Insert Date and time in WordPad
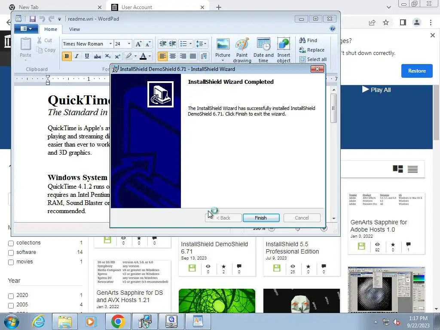440x330 pixels. click(263, 50)
